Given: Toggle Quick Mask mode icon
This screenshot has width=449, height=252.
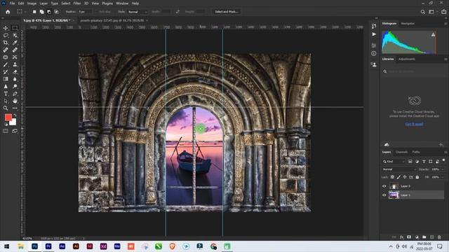Looking at the screenshot, I should point(6,131).
